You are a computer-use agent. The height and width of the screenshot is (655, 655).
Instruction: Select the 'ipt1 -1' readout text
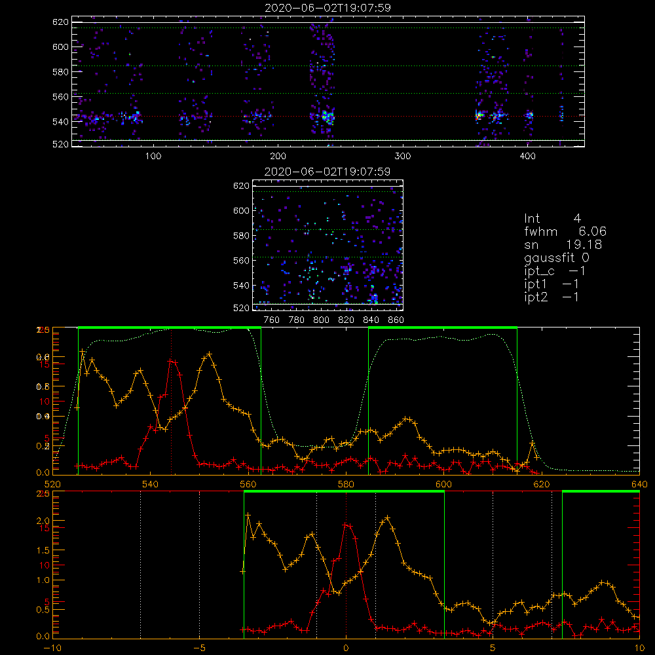click(552, 284)
